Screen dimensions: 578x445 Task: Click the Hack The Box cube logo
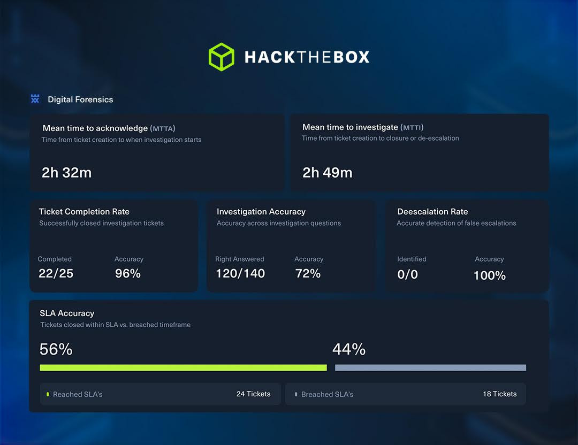point(221,57)
